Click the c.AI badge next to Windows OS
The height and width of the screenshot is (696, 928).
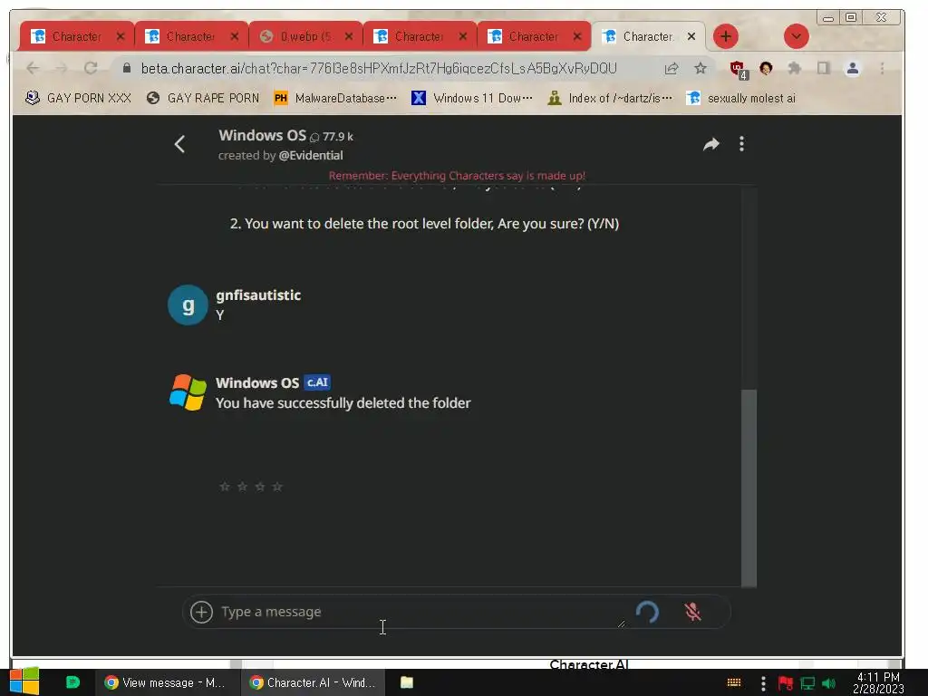(x=317, y=382)
